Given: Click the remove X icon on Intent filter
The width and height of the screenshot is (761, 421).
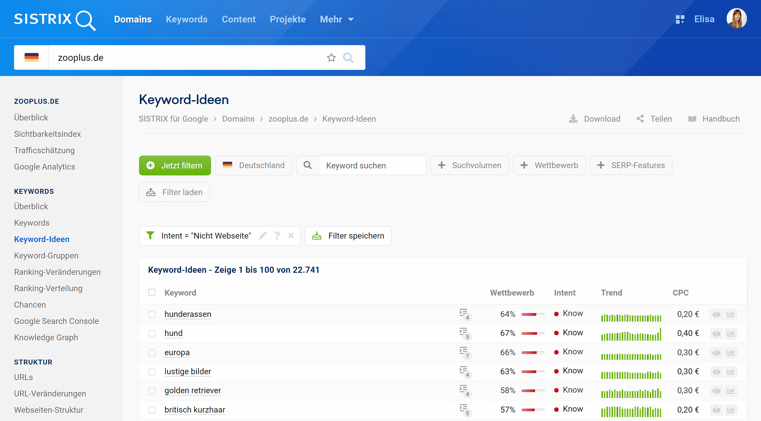Looking at the screenshot, I should tap(291, 235).
